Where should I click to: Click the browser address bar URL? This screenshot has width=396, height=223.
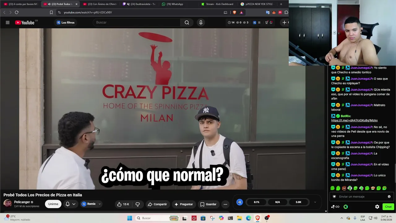[88, 12]
